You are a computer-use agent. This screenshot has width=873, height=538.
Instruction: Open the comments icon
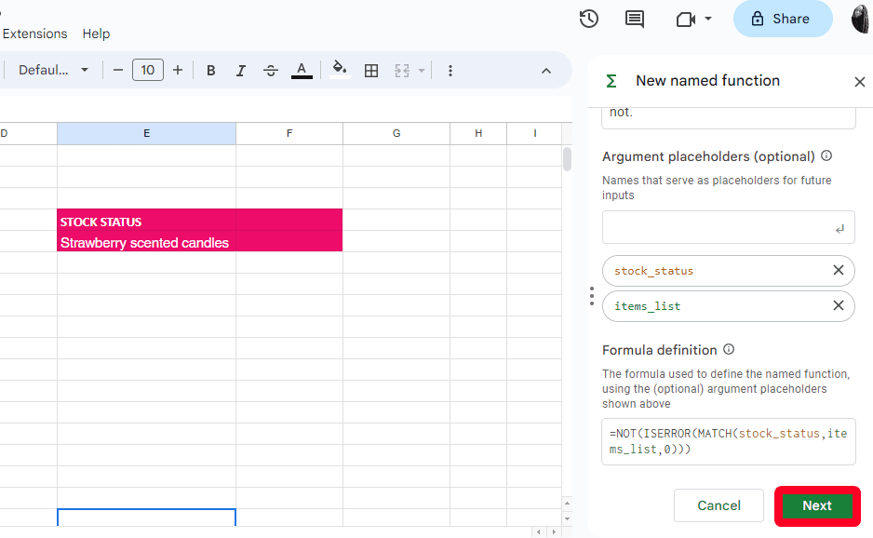coord(635,19)
